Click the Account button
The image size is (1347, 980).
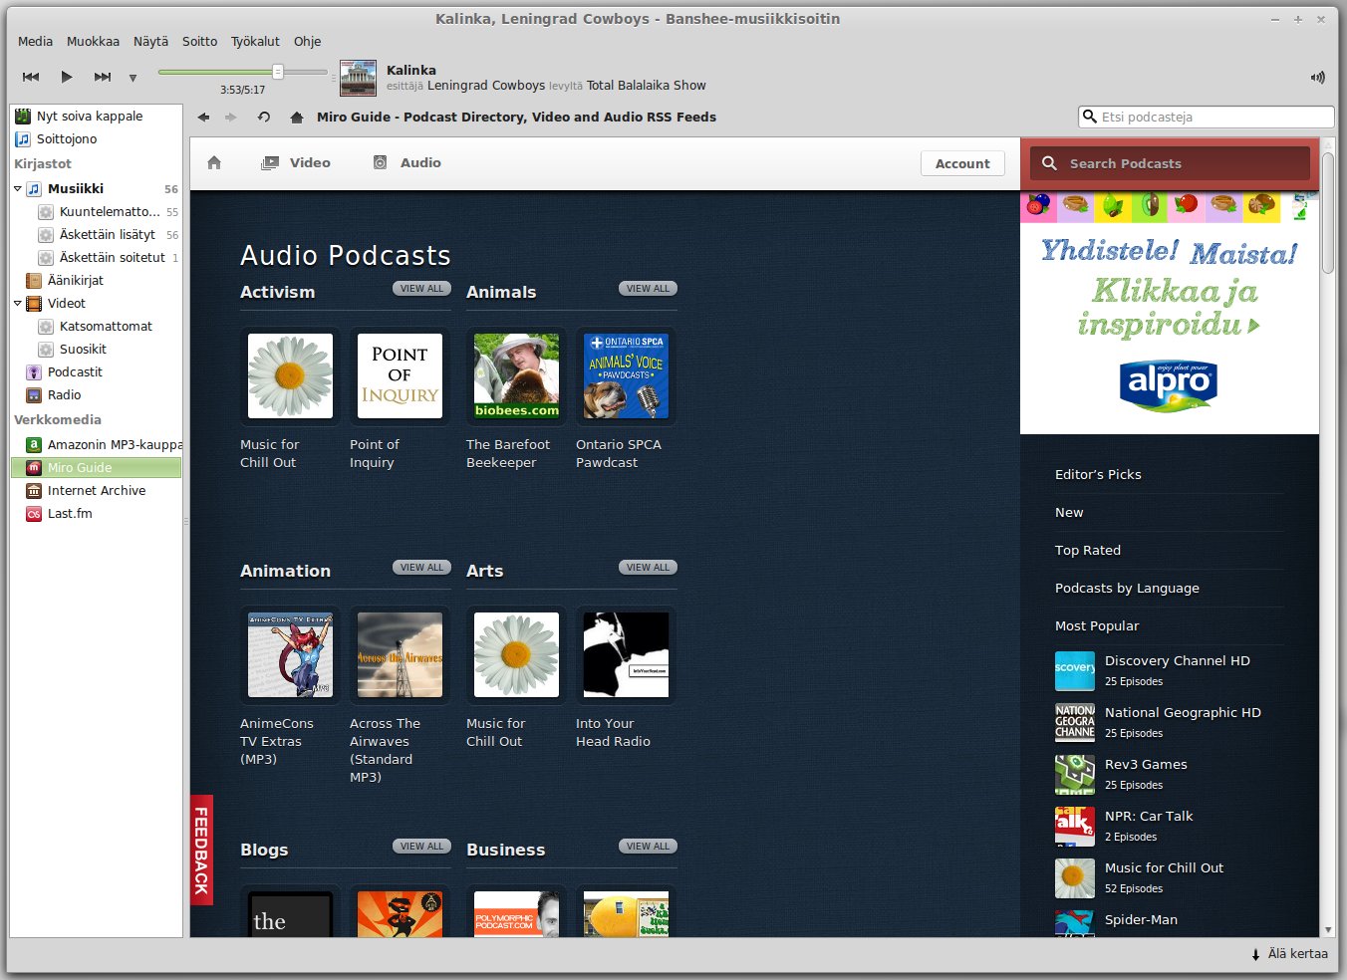point(962,163)
